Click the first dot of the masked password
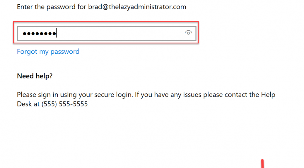 (24, 34)
